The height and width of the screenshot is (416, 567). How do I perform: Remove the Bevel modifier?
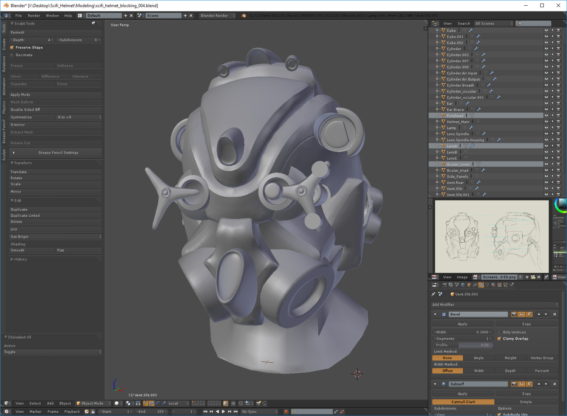pos(555,314)
